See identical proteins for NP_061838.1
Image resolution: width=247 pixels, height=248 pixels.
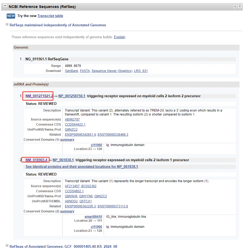(82, 167)
